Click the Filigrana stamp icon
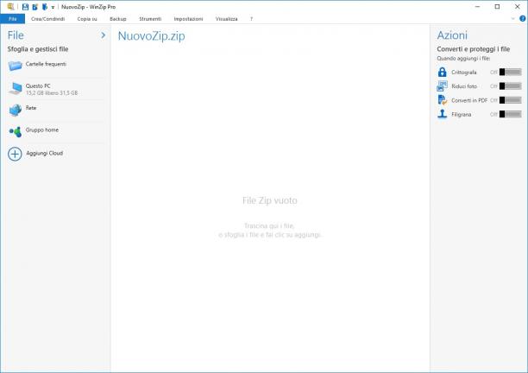Viewport: 528px width, 373px height. 442,114
